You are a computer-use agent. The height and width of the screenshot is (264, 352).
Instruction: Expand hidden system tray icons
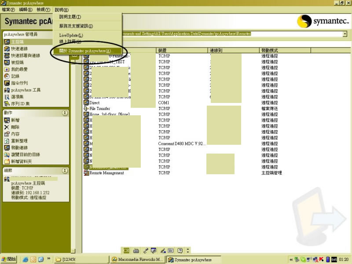(x=291, y=260)
